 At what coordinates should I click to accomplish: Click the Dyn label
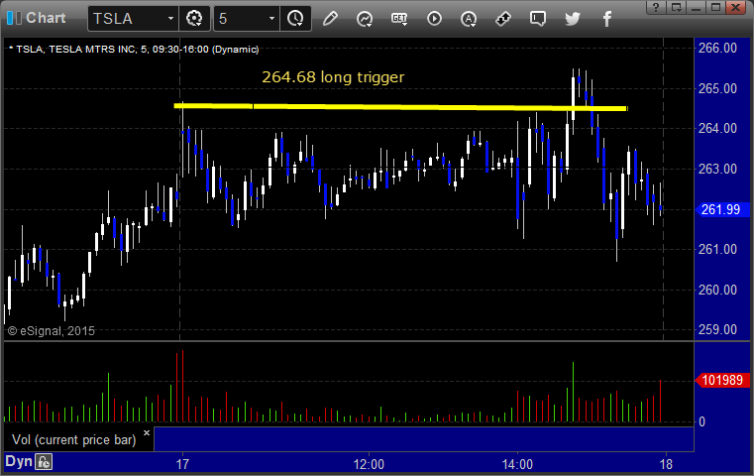pyautogui.click(x=19, y=461)
